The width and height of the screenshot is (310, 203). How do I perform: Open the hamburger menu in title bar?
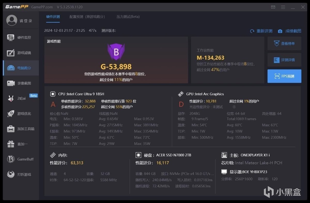click(x=283, y=7)
